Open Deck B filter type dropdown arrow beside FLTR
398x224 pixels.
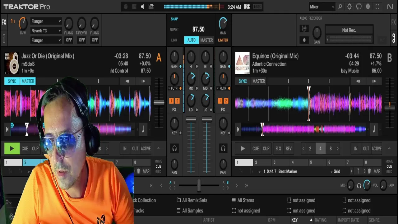(218, 89)
